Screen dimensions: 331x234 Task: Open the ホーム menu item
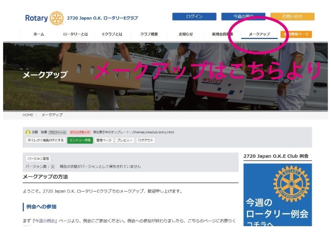tap(39, 34)
